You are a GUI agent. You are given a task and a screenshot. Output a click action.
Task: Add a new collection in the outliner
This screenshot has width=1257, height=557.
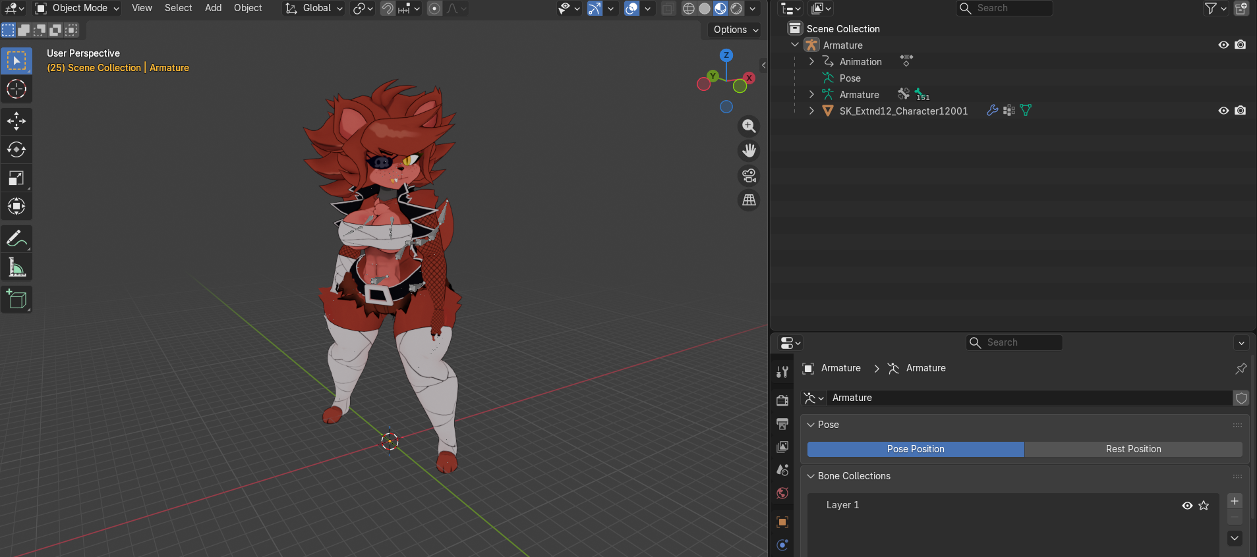[1241, 9]
